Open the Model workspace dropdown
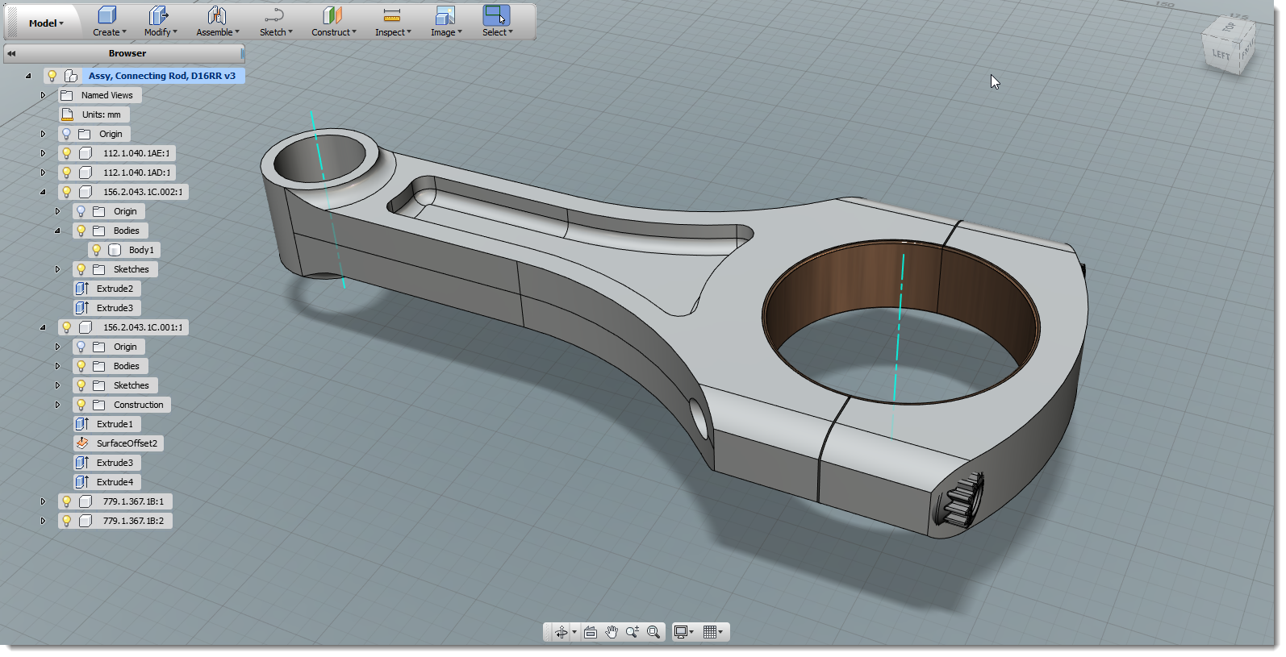This screenshot has width=1286, height=657. [46, 23]
